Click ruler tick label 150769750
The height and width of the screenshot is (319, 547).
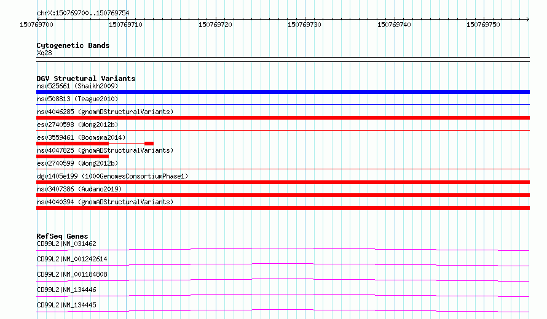click(x=483, y=25)
